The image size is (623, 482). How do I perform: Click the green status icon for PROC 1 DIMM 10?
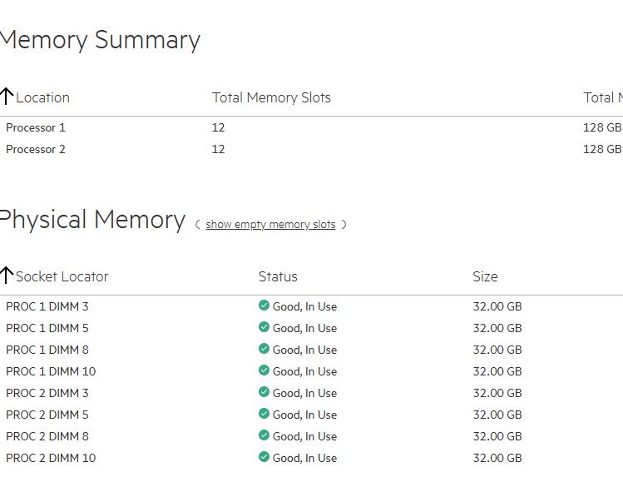(x=264, y=370)
